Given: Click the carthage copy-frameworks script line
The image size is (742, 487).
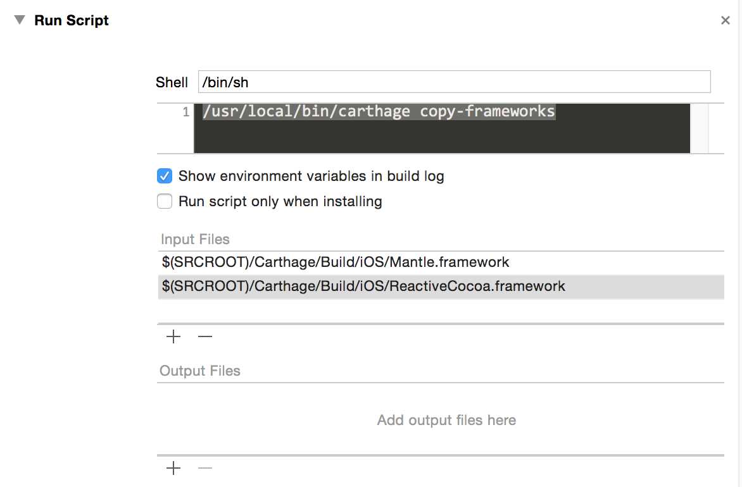Looking at the screenshot, I should [379, 112].
